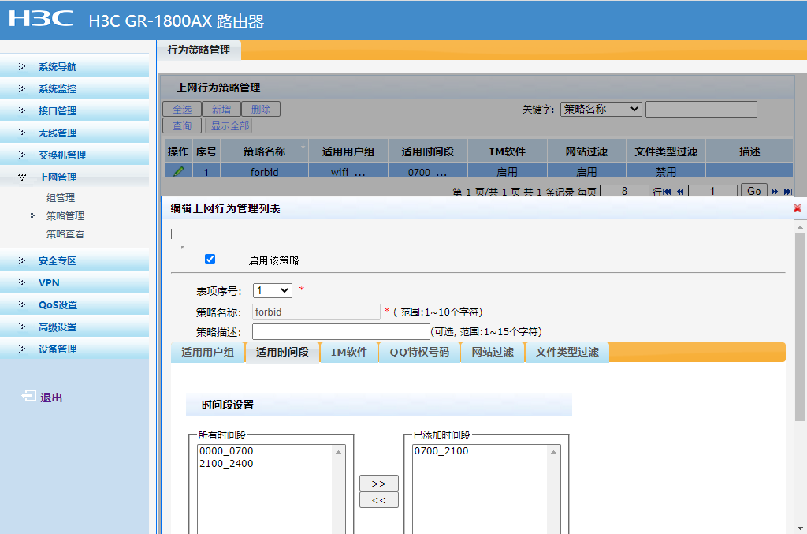Click the edit dialog vertical scrollbar thumb
The image size is (807, 534).
[x=800, y=327]
